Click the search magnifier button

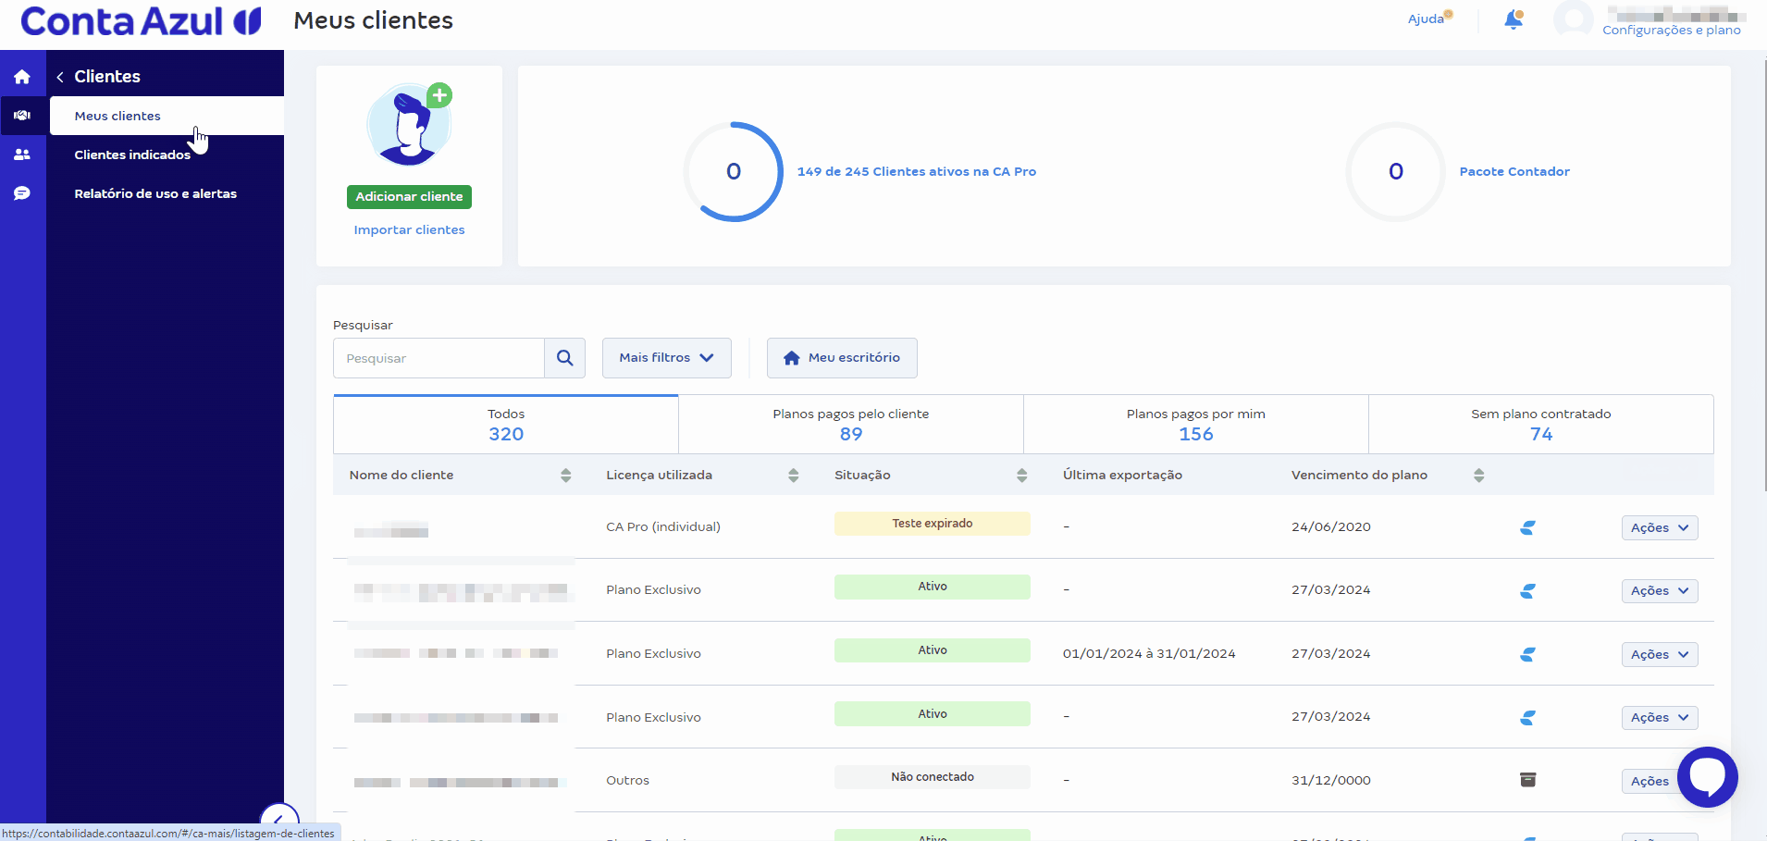pos(564,358)
